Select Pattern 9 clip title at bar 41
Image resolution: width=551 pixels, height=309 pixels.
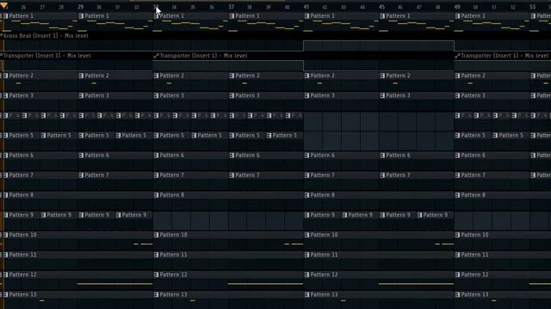click(x=323, y=215)
